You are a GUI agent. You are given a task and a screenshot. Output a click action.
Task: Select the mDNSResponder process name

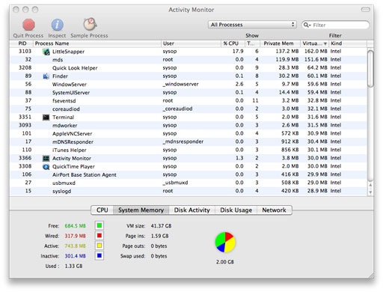73,142
